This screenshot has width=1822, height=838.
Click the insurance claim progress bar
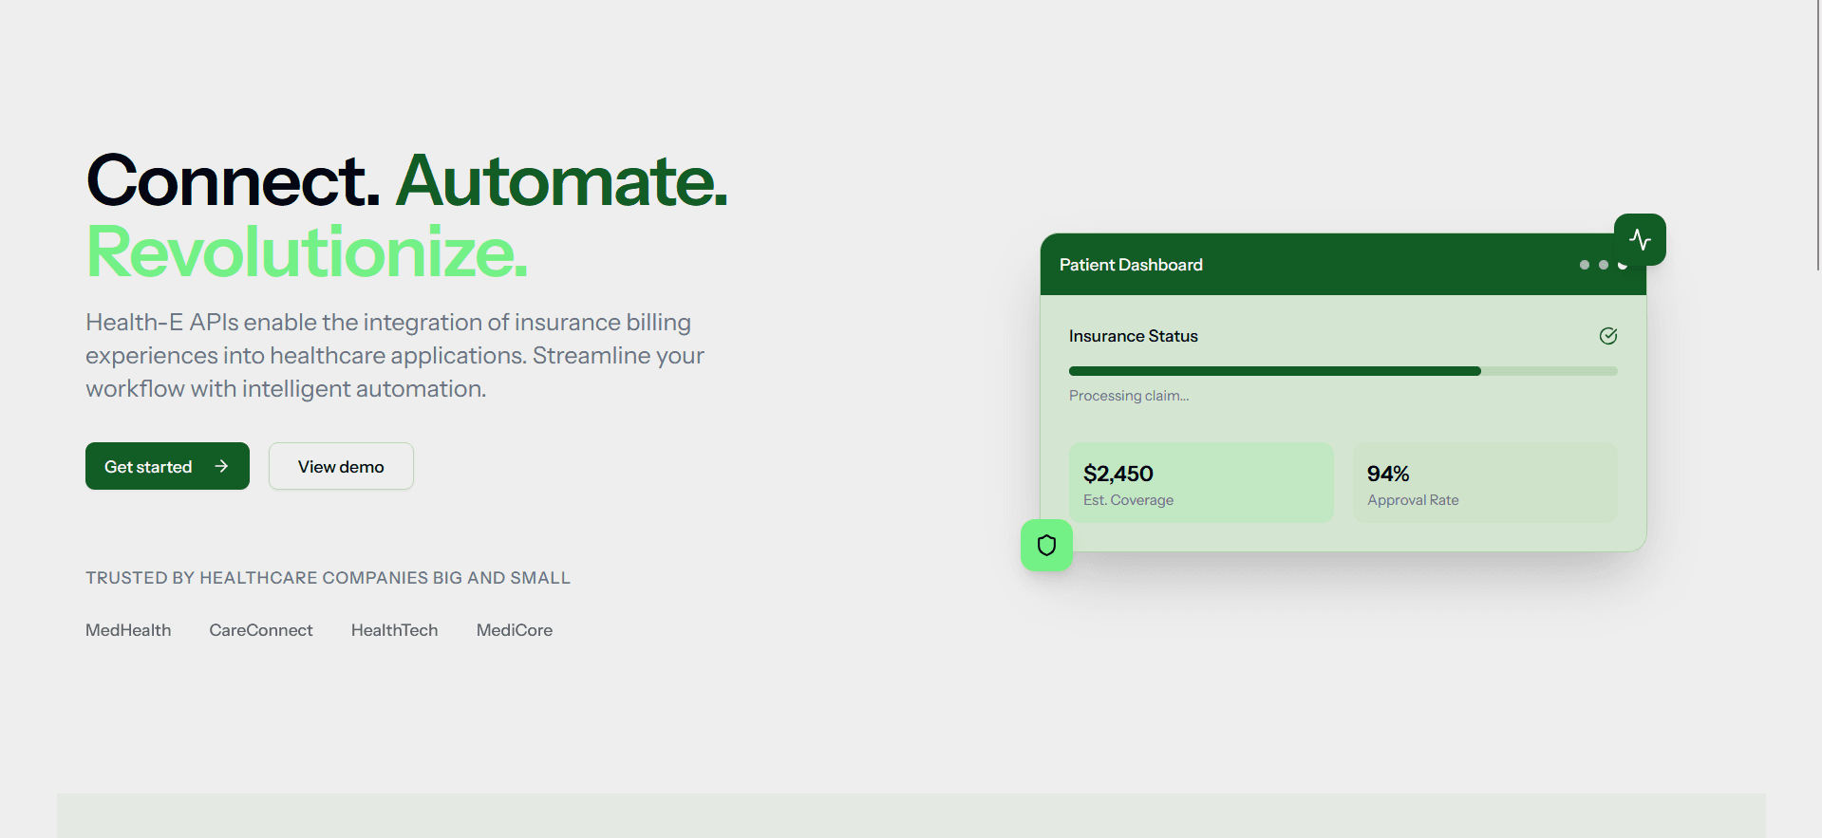(x=1343, y=371)
